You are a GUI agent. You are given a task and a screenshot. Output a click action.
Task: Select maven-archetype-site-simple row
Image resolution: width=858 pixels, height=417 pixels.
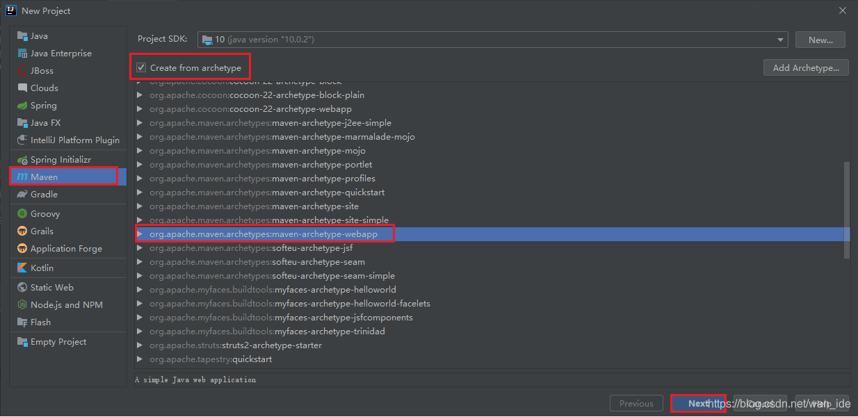tap(492, 220)
